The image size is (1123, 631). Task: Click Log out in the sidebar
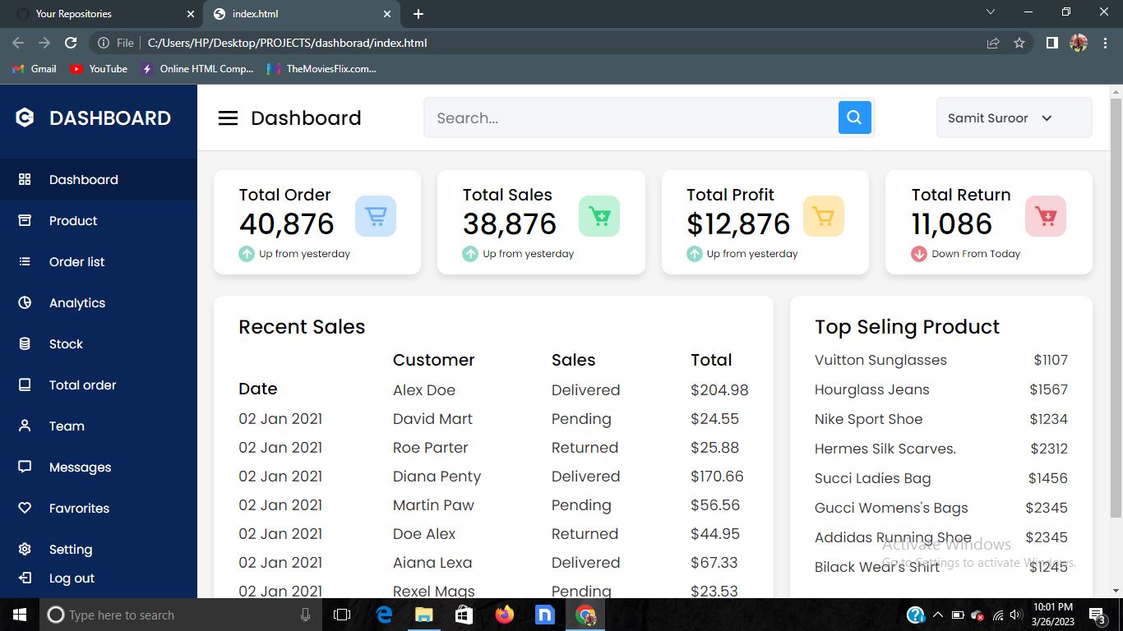[x=99, y=578]
